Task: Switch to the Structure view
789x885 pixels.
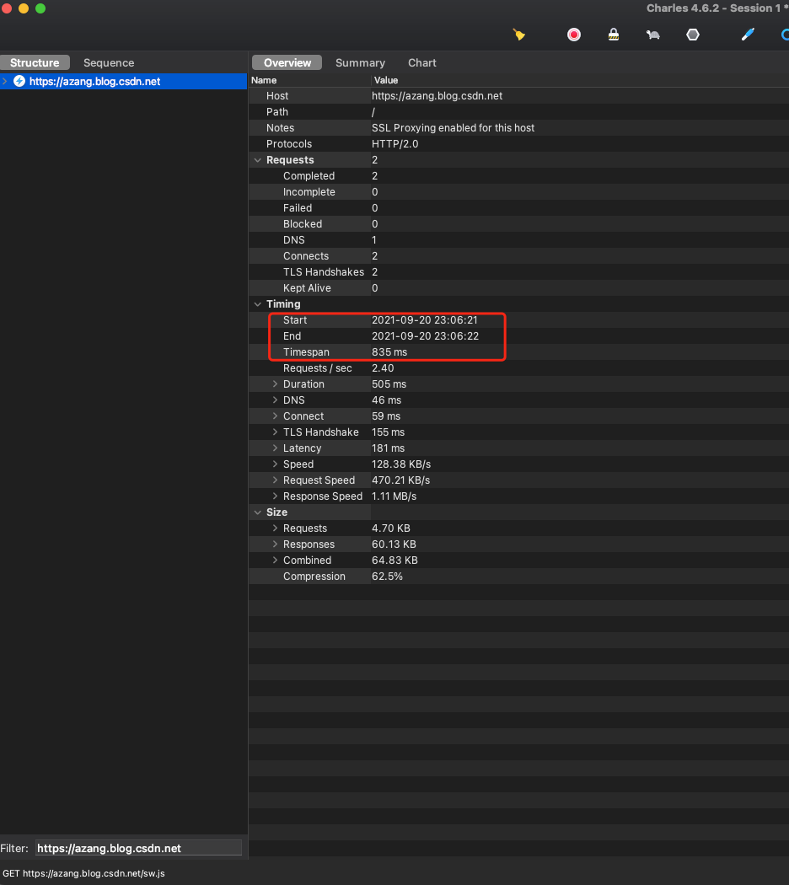Action: click(35, 62)
